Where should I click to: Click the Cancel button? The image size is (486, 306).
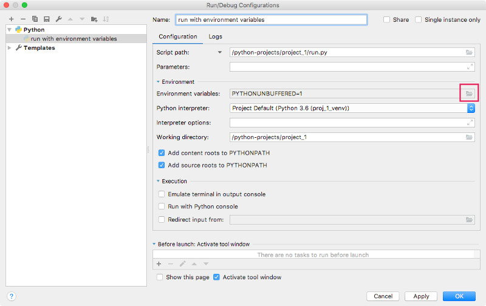(383, 296)
